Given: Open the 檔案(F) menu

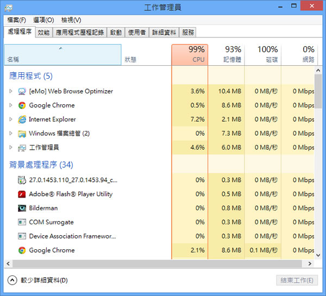Looking at the screenshot, I should tap(16, 20).
